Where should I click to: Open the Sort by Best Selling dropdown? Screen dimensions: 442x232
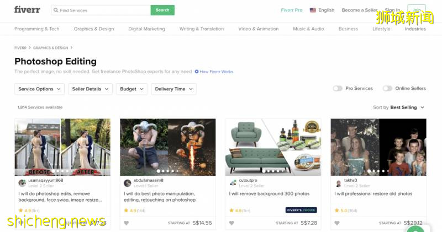(407, 107)
